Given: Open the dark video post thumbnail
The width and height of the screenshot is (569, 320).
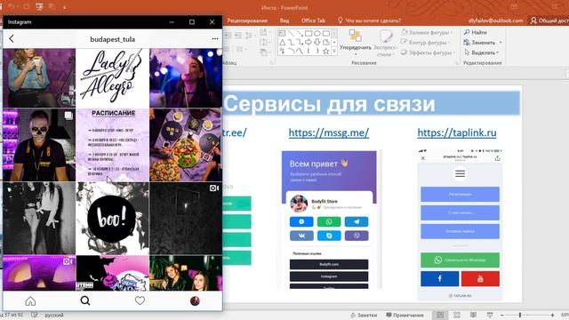Looking at the screenshot, I should coord(186,219).
